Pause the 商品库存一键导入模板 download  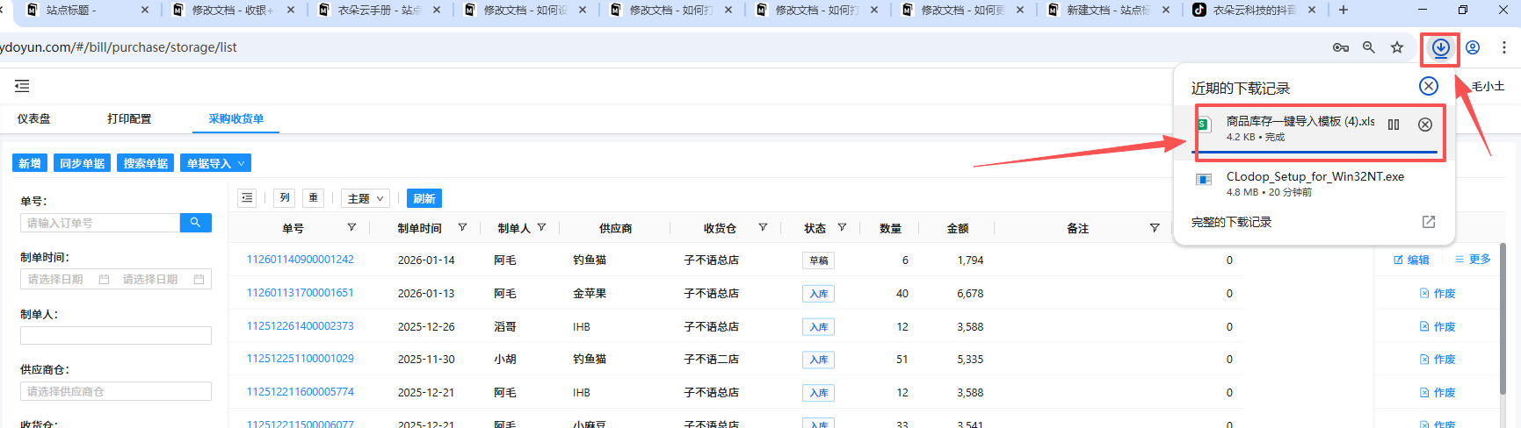coord(1394,125)
